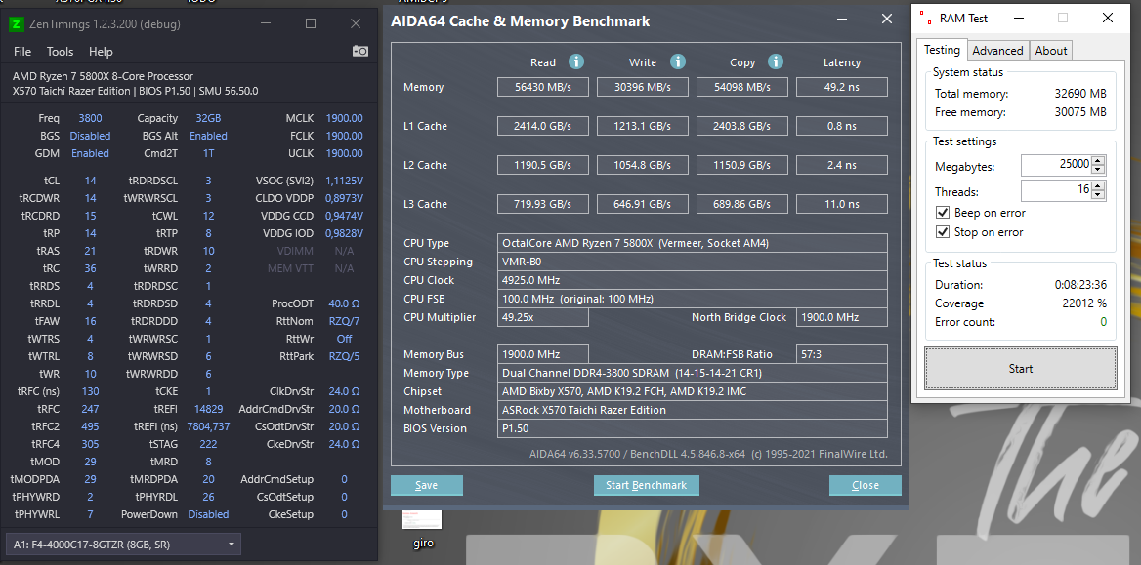
Task: Click the info icon next to Copy
Action: coord(776,61)
